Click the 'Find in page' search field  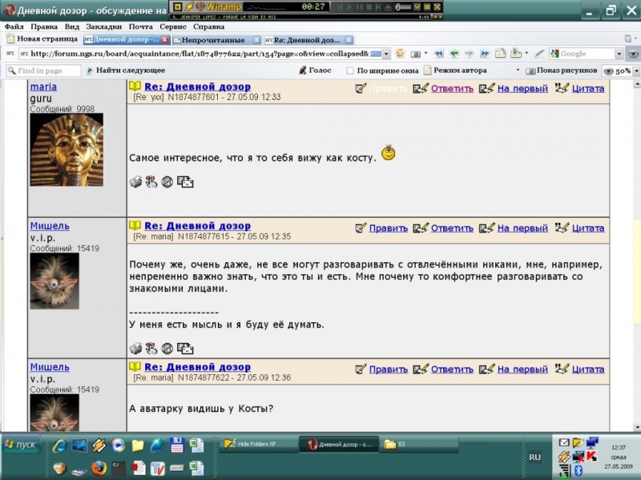tap(48, 71)
